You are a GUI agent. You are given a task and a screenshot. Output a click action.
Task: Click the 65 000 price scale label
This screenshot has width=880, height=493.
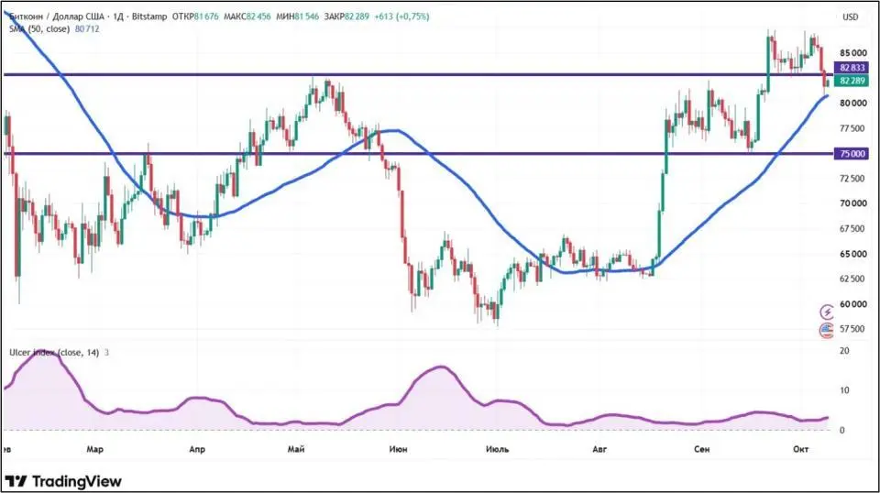tap(853, 254)
